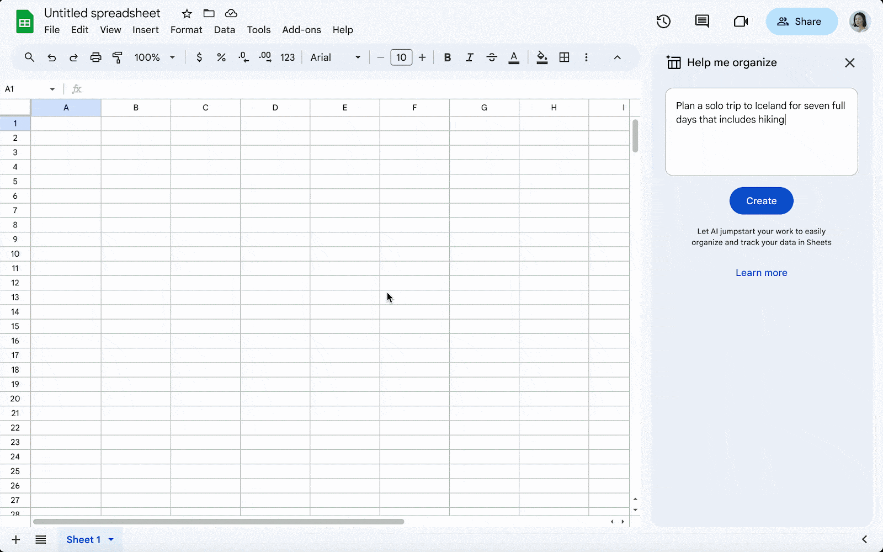The width and height of the screenshot is (883, 552).
Task: Click the borders icon in the toolbar
Action: tap(564, 57)
